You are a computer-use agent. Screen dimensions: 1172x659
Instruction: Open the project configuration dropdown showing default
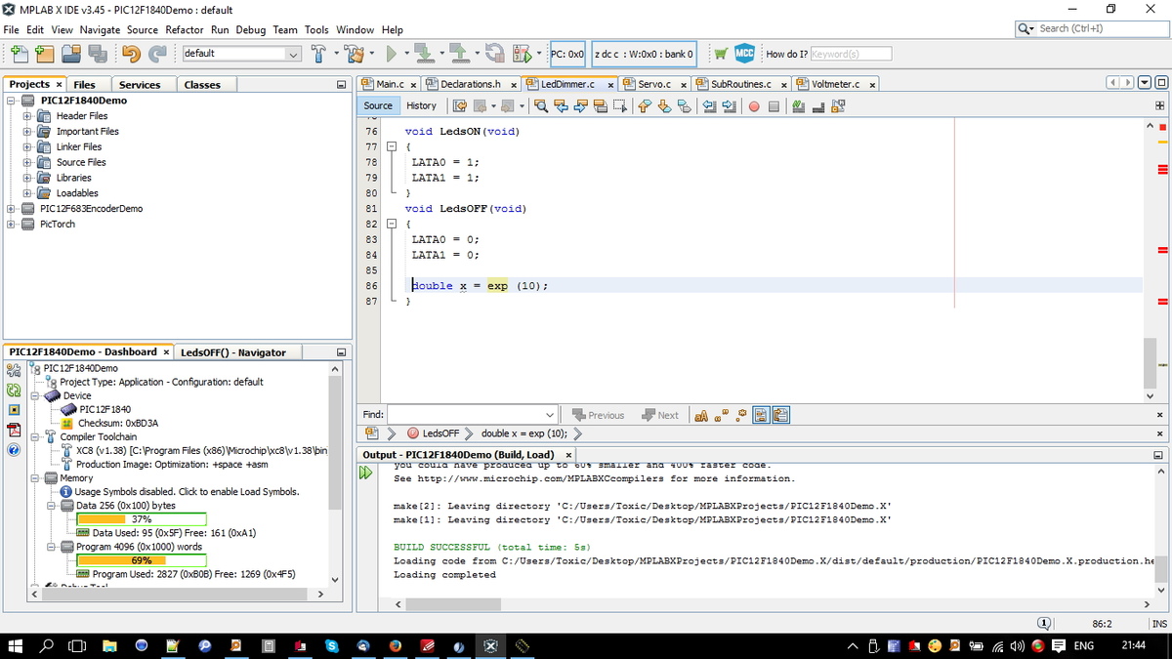[241, 54]
